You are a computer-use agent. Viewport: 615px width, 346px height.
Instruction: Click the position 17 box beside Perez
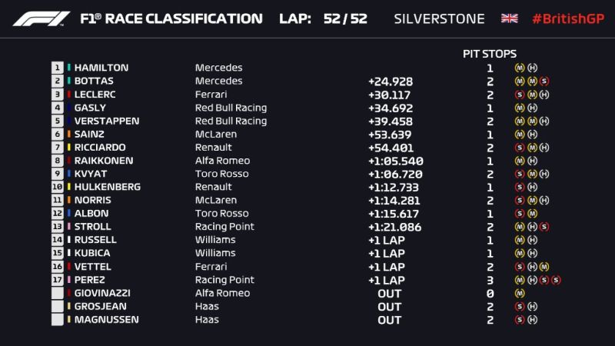point(57,280)
